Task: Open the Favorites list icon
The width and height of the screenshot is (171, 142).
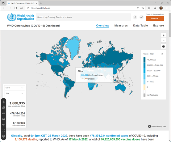Action: click(149, 8)
